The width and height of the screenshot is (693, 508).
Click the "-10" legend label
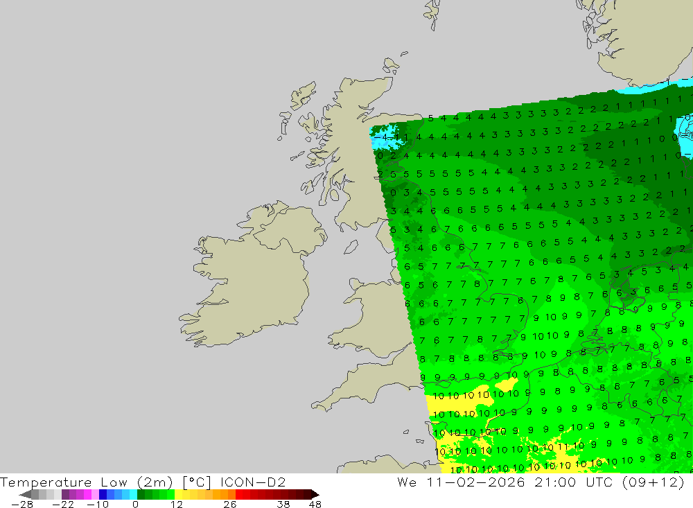[x=98, y=504]
